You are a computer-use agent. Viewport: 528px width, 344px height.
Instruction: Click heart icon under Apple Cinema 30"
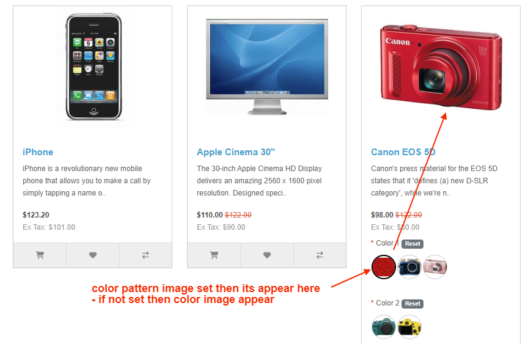coord(267,255)
